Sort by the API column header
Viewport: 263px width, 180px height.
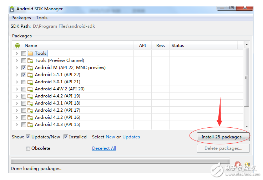click(x=143, y=46)
